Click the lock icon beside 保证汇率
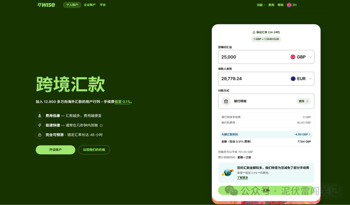 coord(254,32)
